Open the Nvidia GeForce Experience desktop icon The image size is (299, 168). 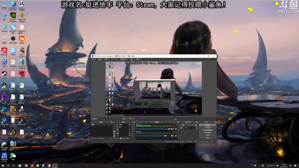[13, 17]
